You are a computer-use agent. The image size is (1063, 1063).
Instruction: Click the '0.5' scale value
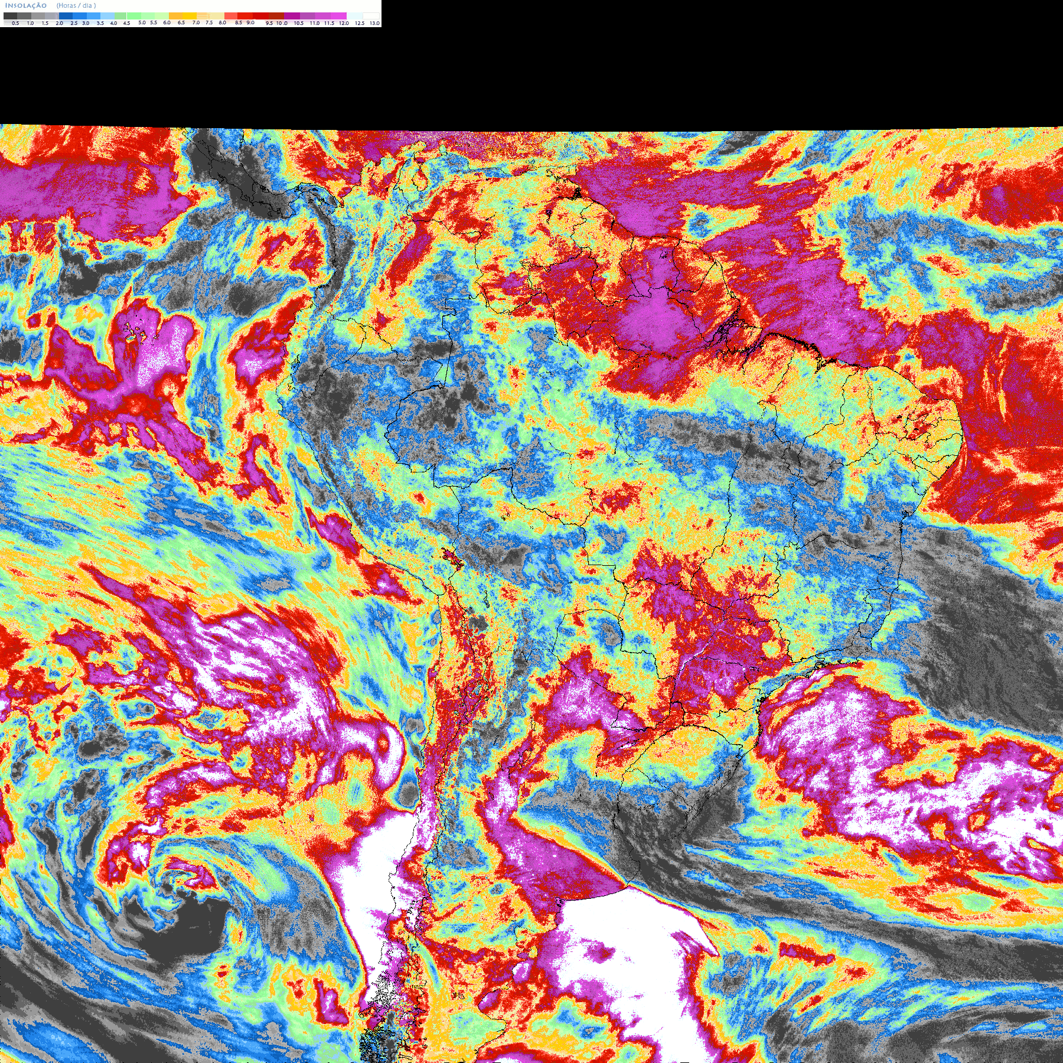(x=15, y=23)
